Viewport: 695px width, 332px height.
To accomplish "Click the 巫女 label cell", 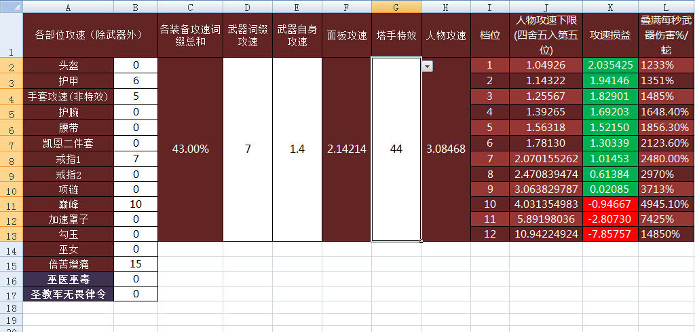I will [69, 249].
